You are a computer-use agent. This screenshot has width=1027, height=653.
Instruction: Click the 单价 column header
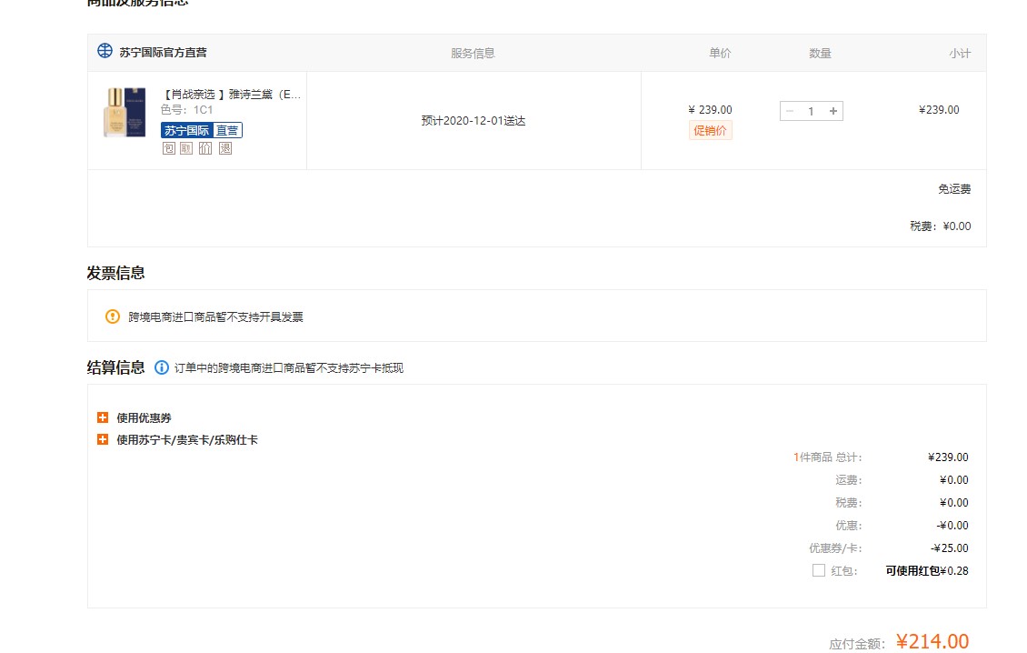pos(720,53)
